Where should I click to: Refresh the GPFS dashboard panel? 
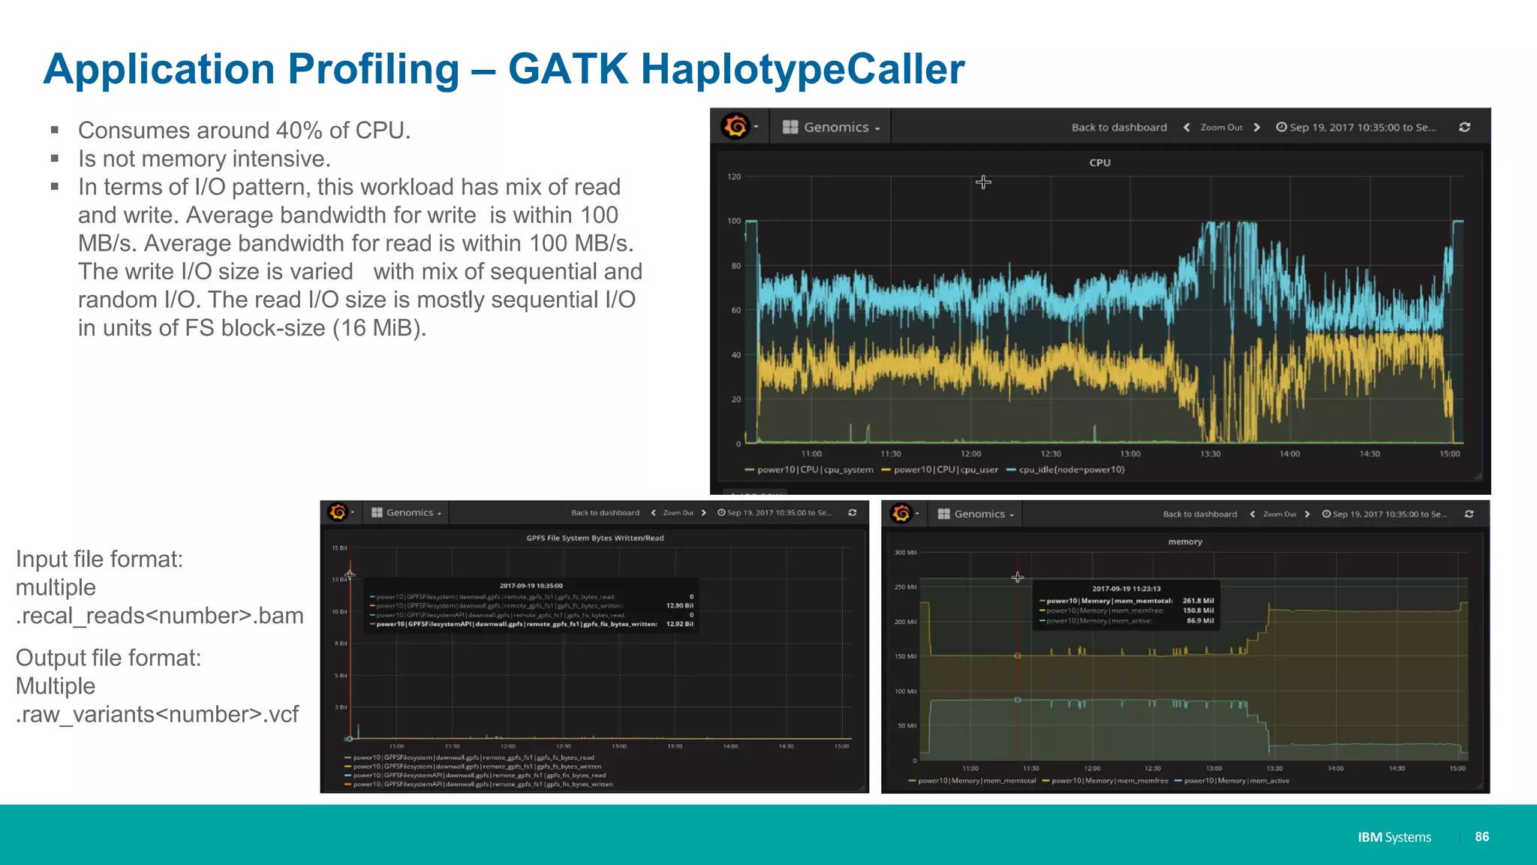[852, 513]
